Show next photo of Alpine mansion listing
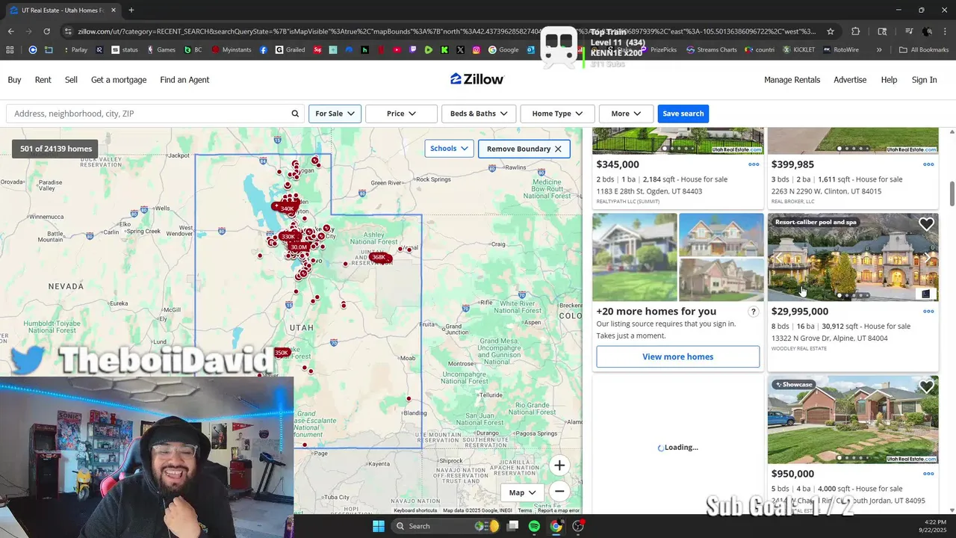 point(927,258)
